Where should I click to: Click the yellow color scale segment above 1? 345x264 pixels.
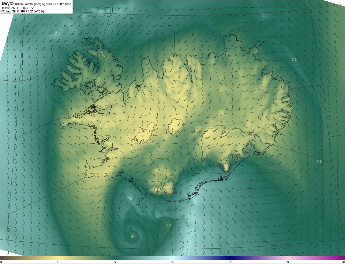click(58, 258)
